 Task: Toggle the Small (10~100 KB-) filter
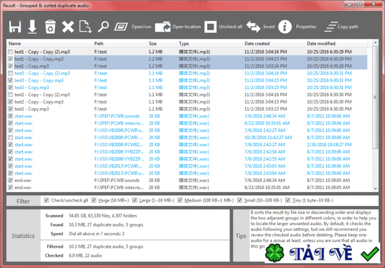click(x=240, y=200)
